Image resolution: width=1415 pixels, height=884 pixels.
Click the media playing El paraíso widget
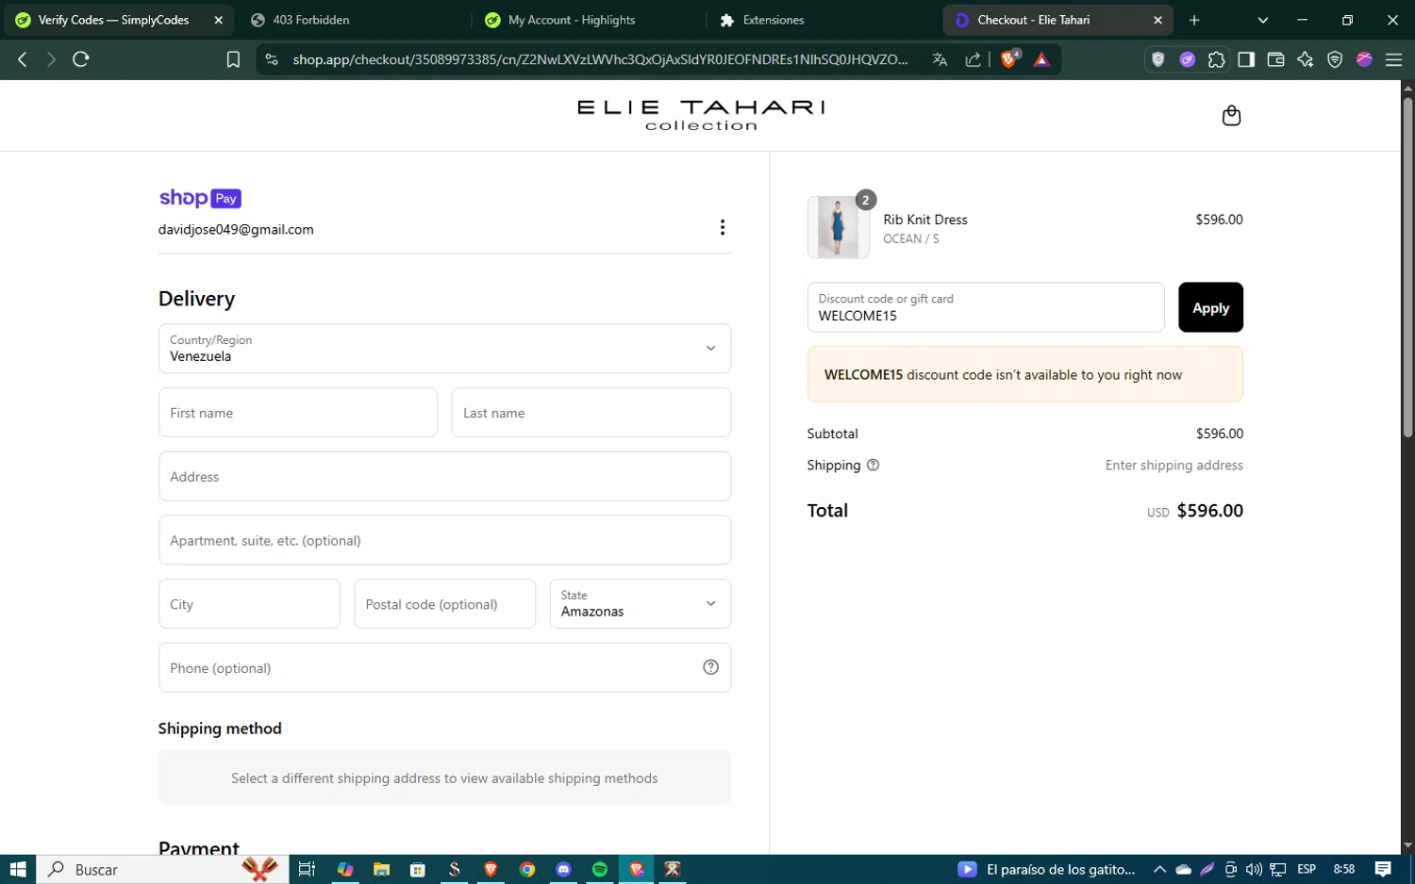pyautogui.click(x=1047, y=869)
